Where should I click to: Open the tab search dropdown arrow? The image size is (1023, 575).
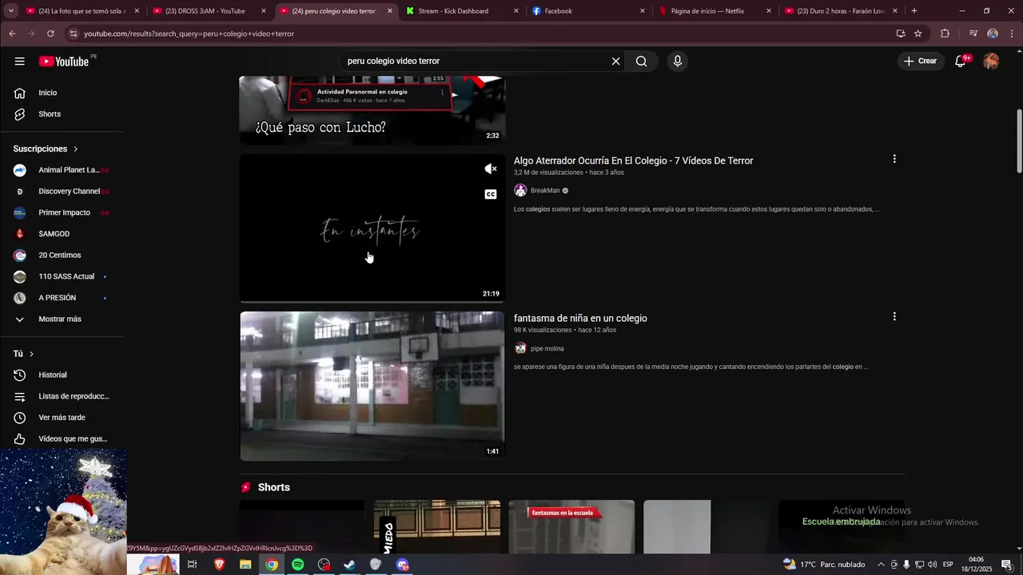pos(11,11)
